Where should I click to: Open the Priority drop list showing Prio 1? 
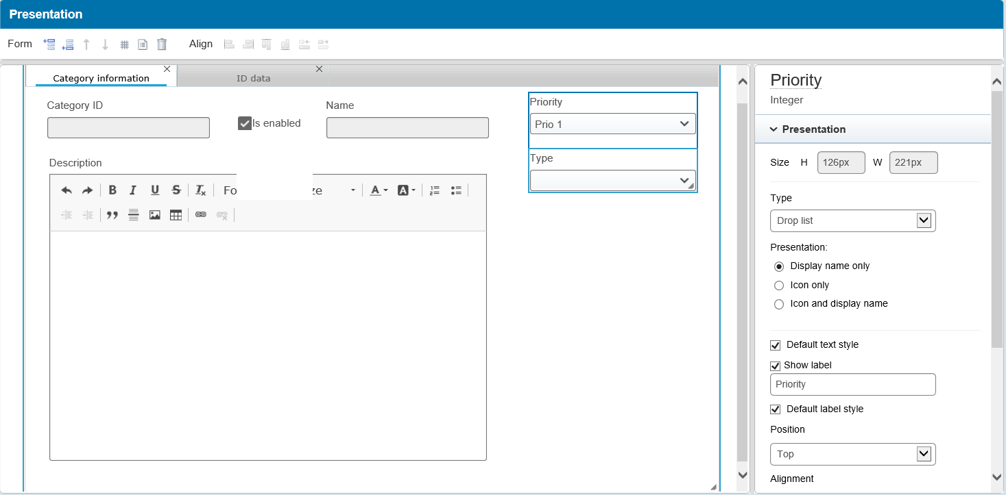[612, 124]
